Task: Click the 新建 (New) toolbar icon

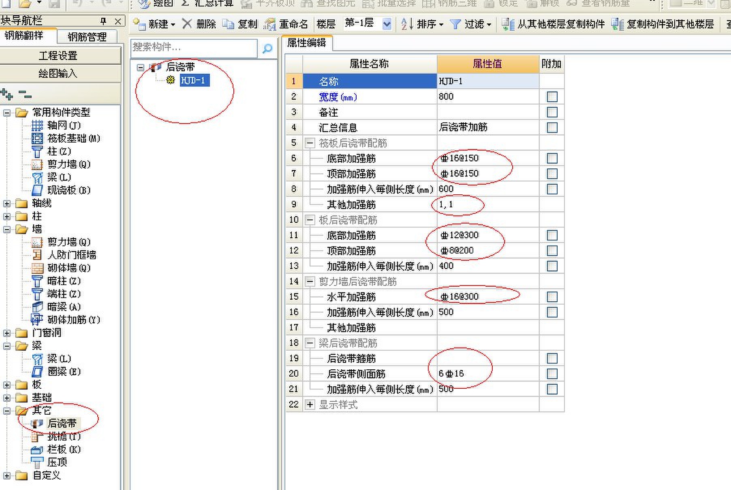Action: (139, 24)
